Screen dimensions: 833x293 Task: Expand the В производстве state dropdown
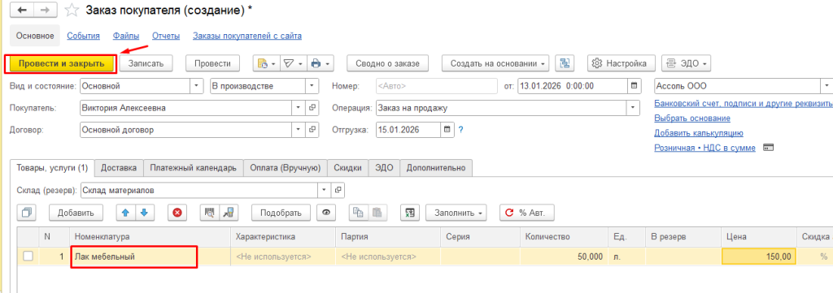(312, 86)
